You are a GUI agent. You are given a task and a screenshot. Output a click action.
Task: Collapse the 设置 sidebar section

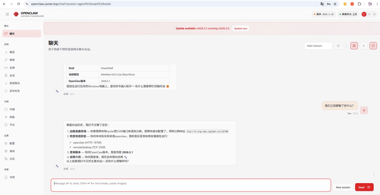[22, 136]
